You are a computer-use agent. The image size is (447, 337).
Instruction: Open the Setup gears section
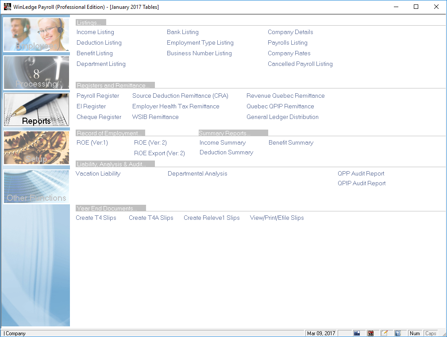tap(36, 148)
